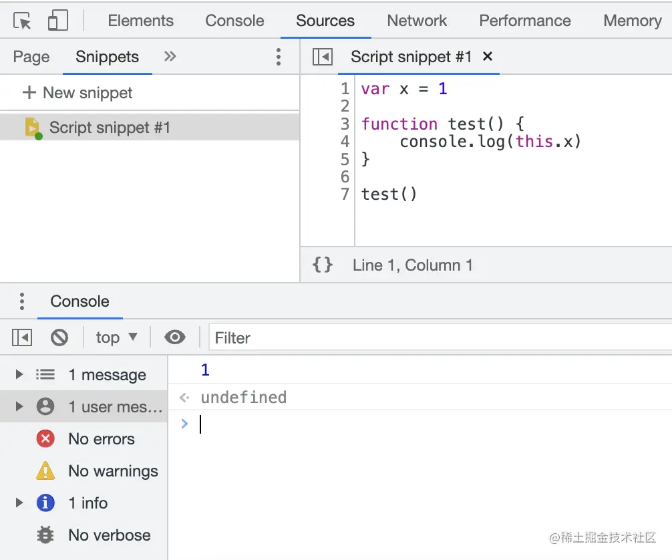Screen dimensions: 672x560
Task: Filter by the No verbose row
Action: pos(83,535)
